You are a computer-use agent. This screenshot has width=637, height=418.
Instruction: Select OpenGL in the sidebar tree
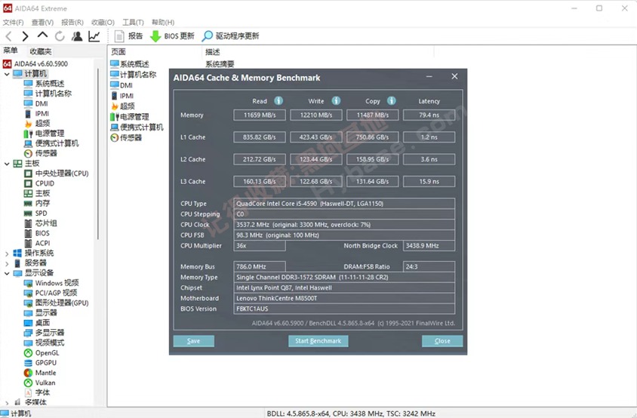pos(47,353)
